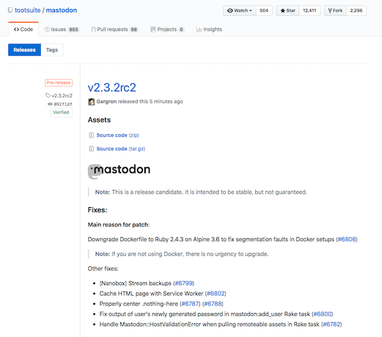Star the mastodon repository
Viewport: 382px width, 337px height.
point(287,10)
